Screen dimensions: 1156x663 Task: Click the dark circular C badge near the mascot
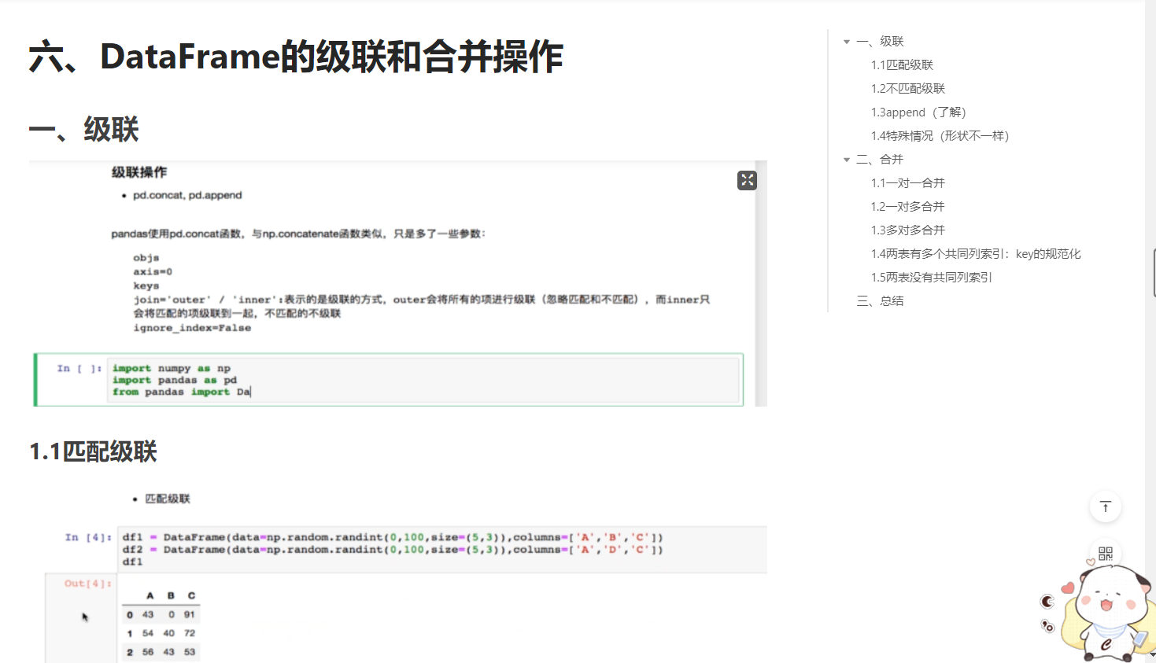point(1047,602)
